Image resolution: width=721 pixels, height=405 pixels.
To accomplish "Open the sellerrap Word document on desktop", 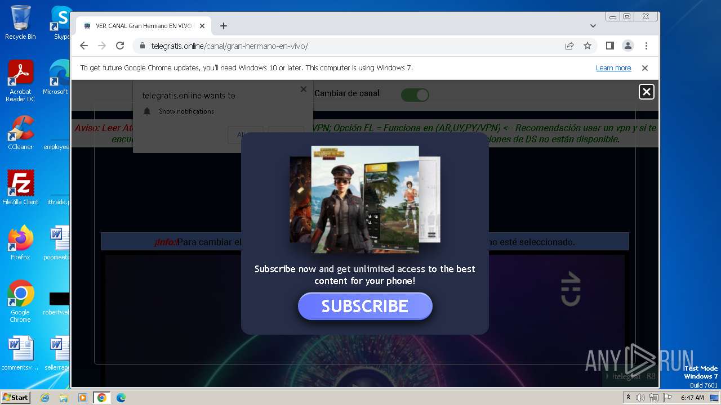I will 57,353.
